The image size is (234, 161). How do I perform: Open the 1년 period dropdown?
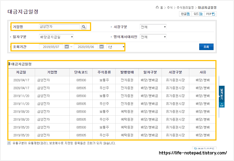[115, 47]
